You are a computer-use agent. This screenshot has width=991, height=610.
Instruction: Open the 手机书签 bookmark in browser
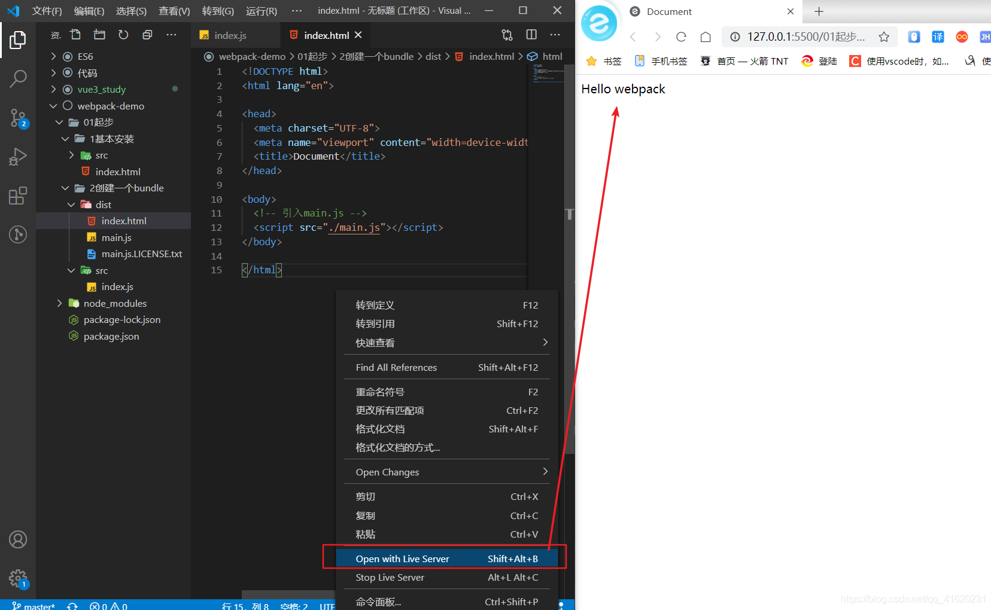pos(661,61)
